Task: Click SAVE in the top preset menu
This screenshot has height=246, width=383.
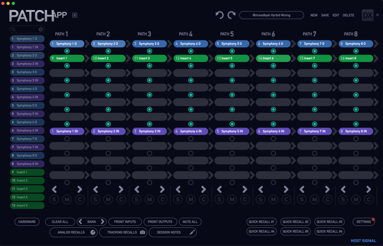Action: point(325,15)
